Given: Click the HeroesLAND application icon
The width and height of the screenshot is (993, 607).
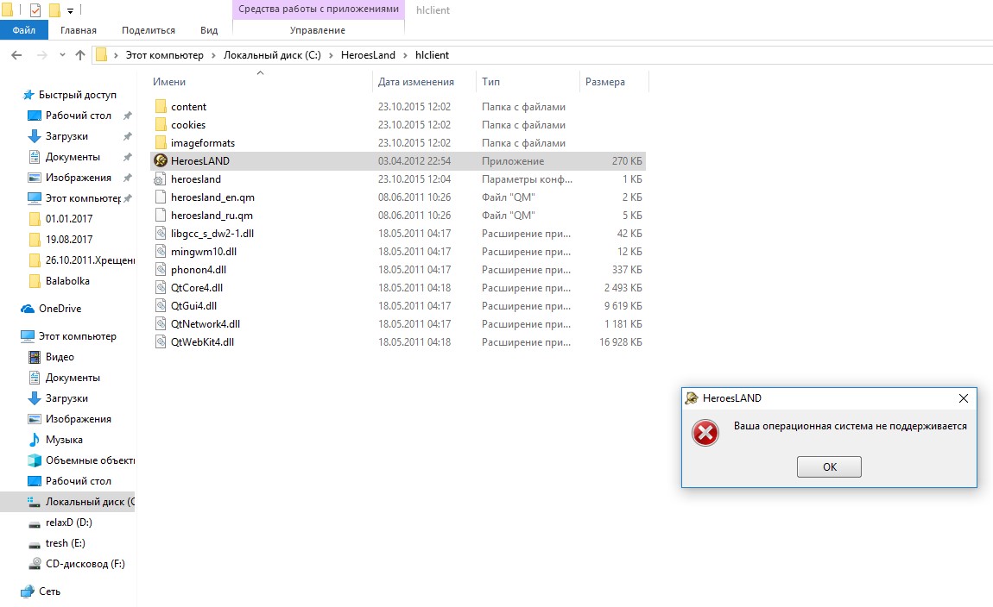Looking at the screenshot, I should [160, 161].
